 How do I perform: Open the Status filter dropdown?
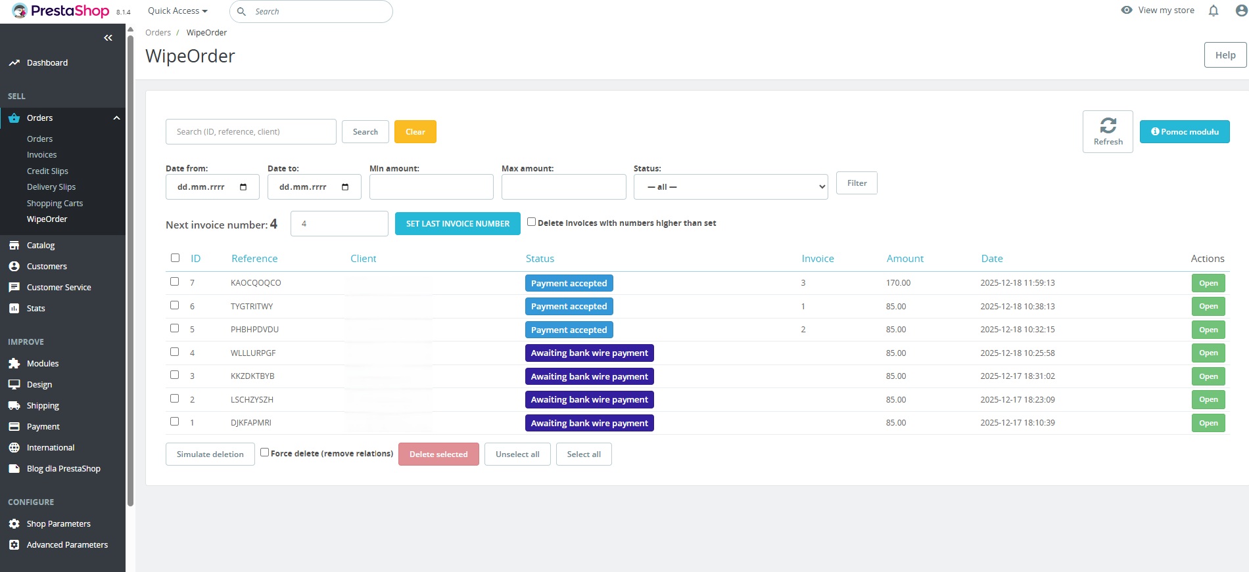point(730,187)
